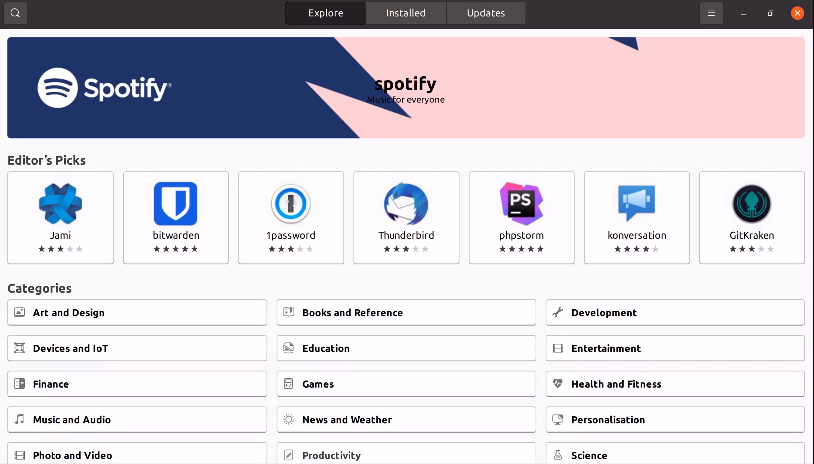Click the Productivity pencil icon
Viewport: 814px width, 464px height.
(288, 455)
